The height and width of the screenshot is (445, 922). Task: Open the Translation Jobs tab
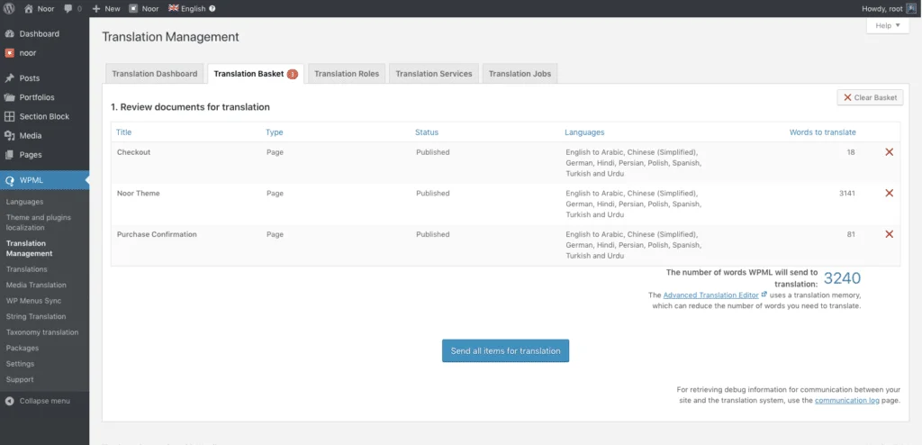520,74
